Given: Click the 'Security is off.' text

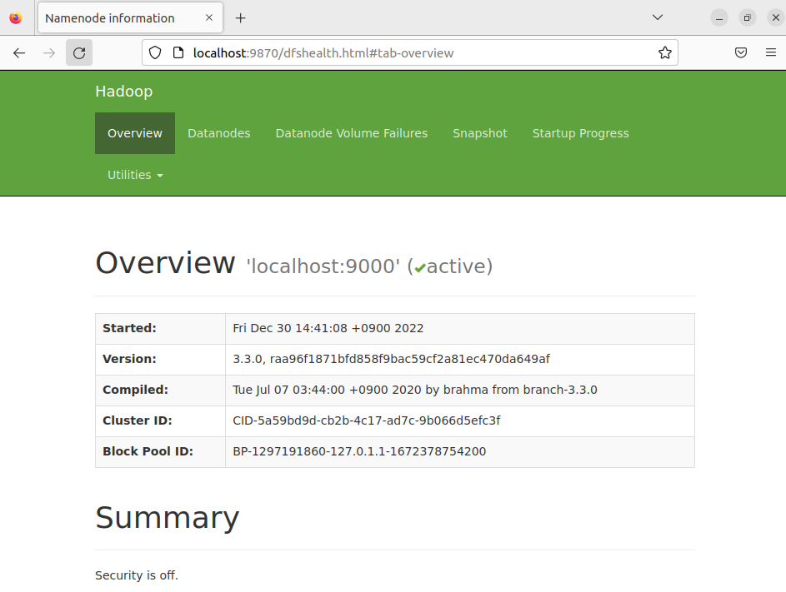Looking at the screenshot, I should pyautogui.click(x=137, y=575).
